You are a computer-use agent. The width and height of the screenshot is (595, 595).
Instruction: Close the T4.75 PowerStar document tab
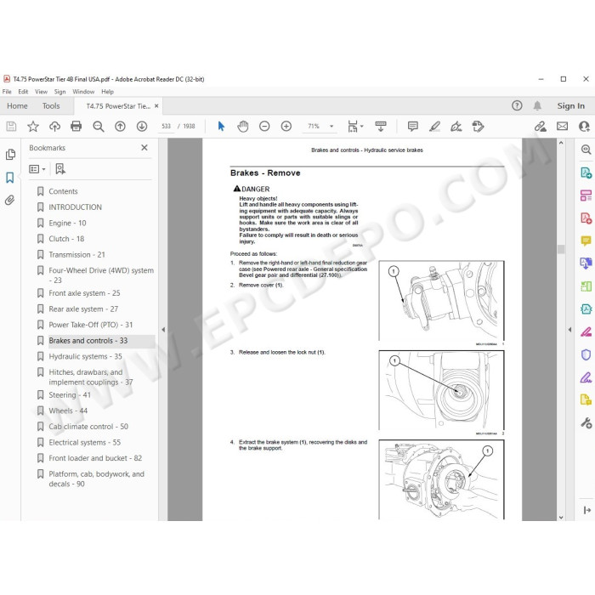point(156,106)
